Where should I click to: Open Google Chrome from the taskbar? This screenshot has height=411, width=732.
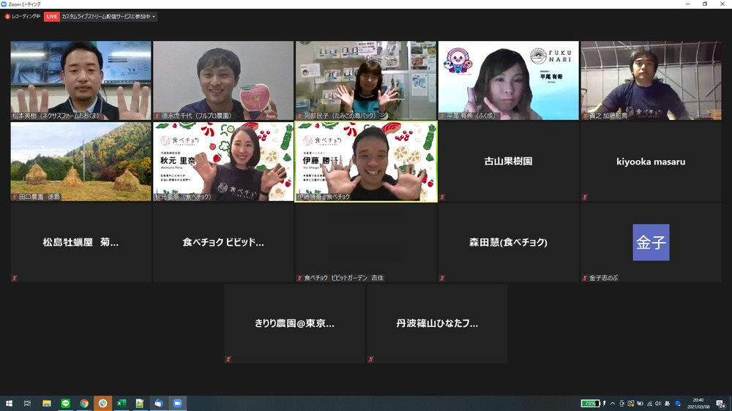84,403
